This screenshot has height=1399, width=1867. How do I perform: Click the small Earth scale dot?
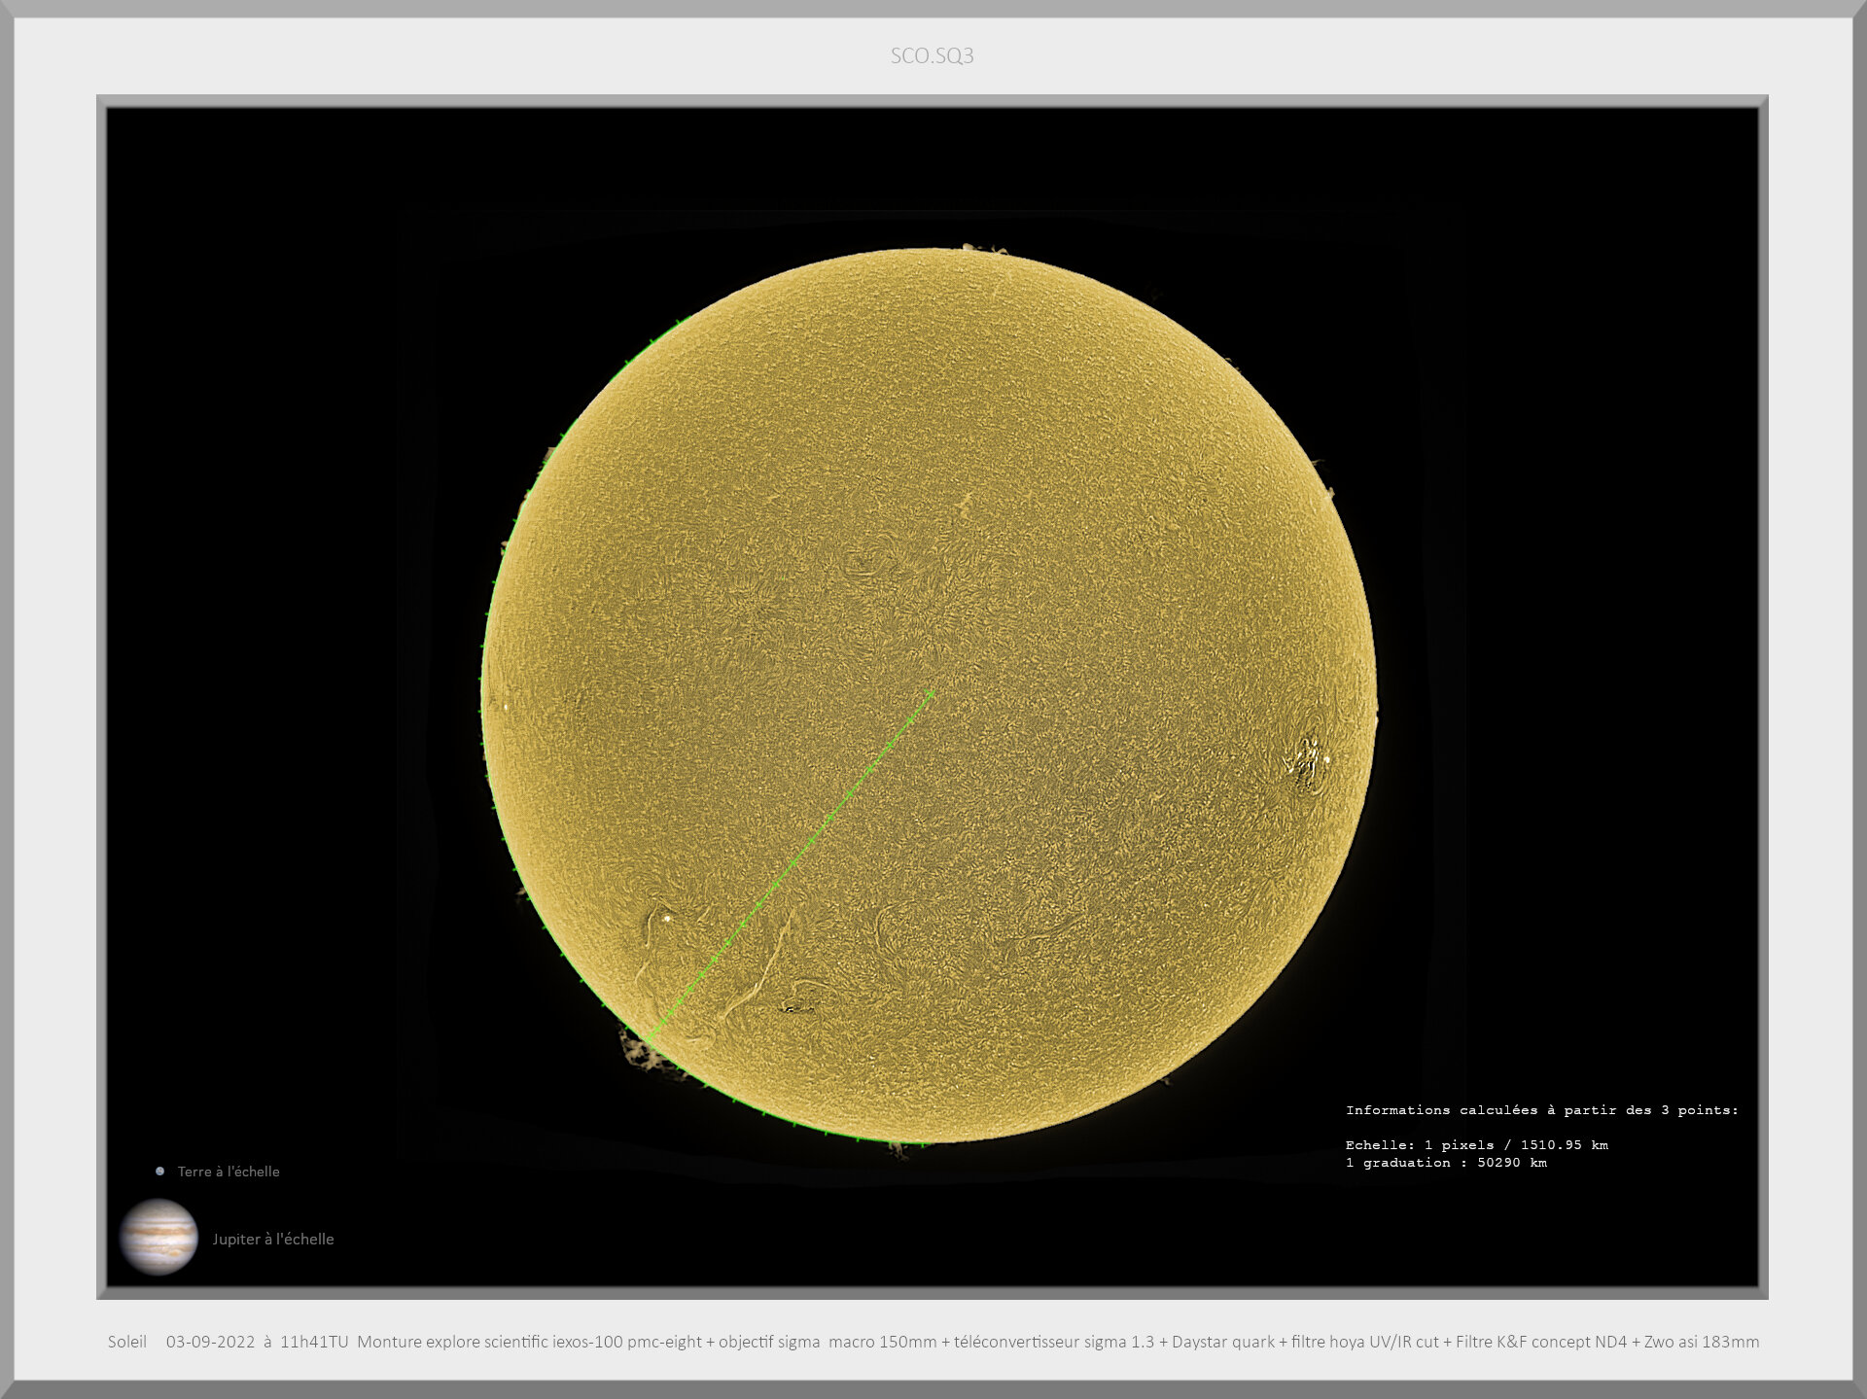point(159,1171)
